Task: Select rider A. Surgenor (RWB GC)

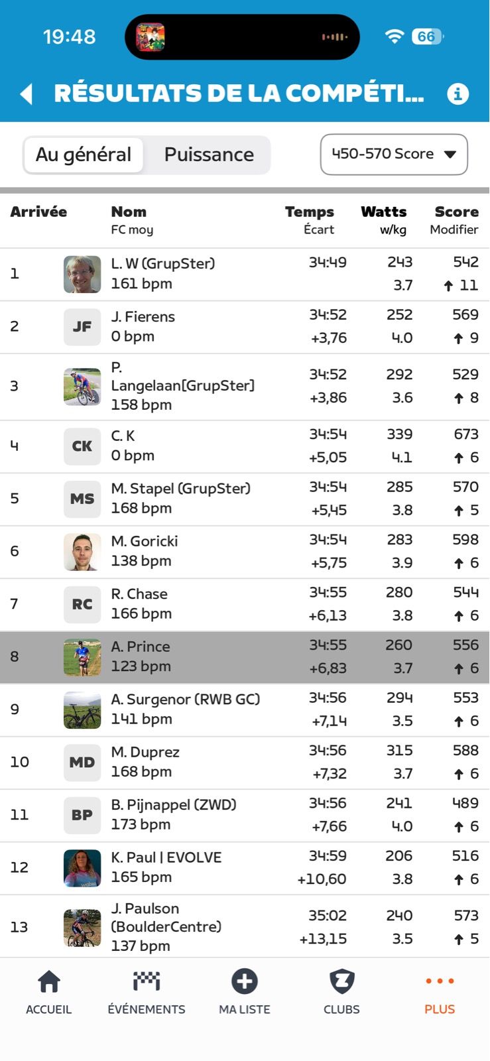Action: click(x=185, y=700)
